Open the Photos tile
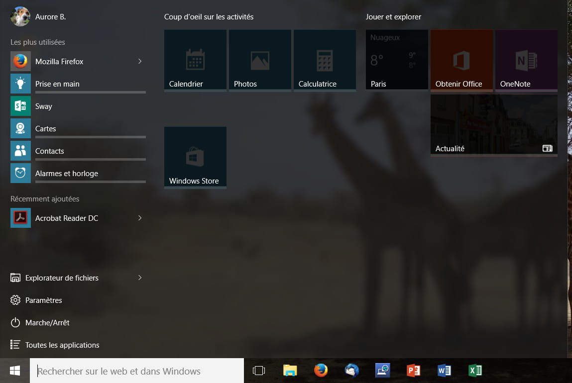 [x=260, y=60]
